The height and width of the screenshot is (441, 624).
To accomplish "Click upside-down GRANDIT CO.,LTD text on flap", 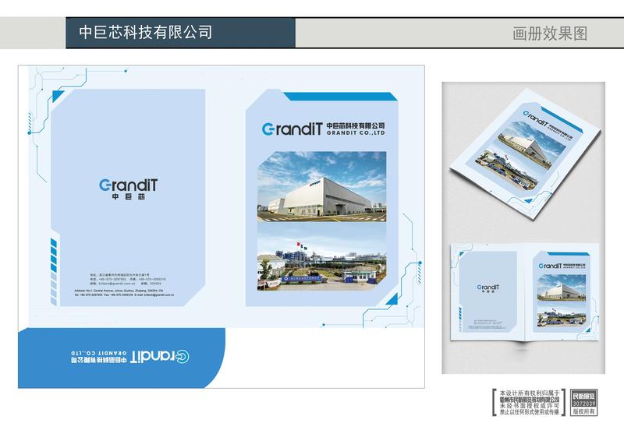I will click(x=99, y=353).
